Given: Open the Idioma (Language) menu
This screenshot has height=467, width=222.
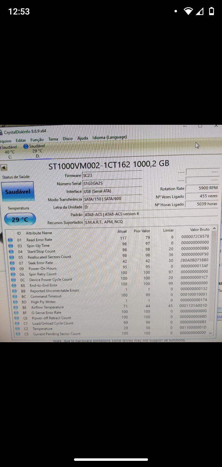Looking at the screenshot, I should [x=110, y=137].
